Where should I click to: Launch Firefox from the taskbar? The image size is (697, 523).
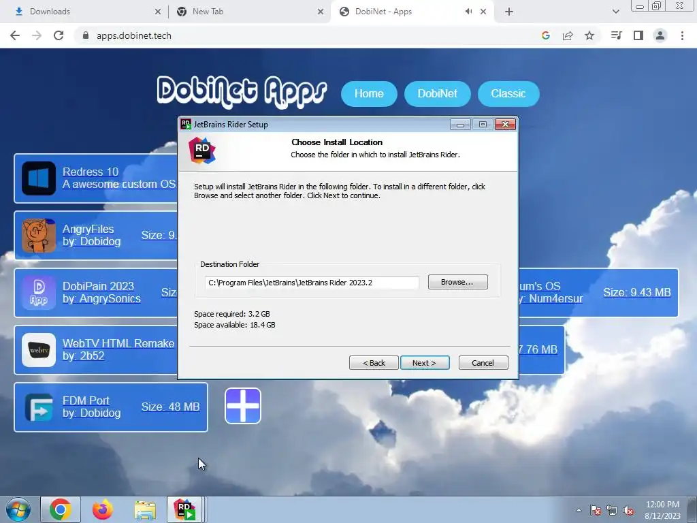point(103,509)
